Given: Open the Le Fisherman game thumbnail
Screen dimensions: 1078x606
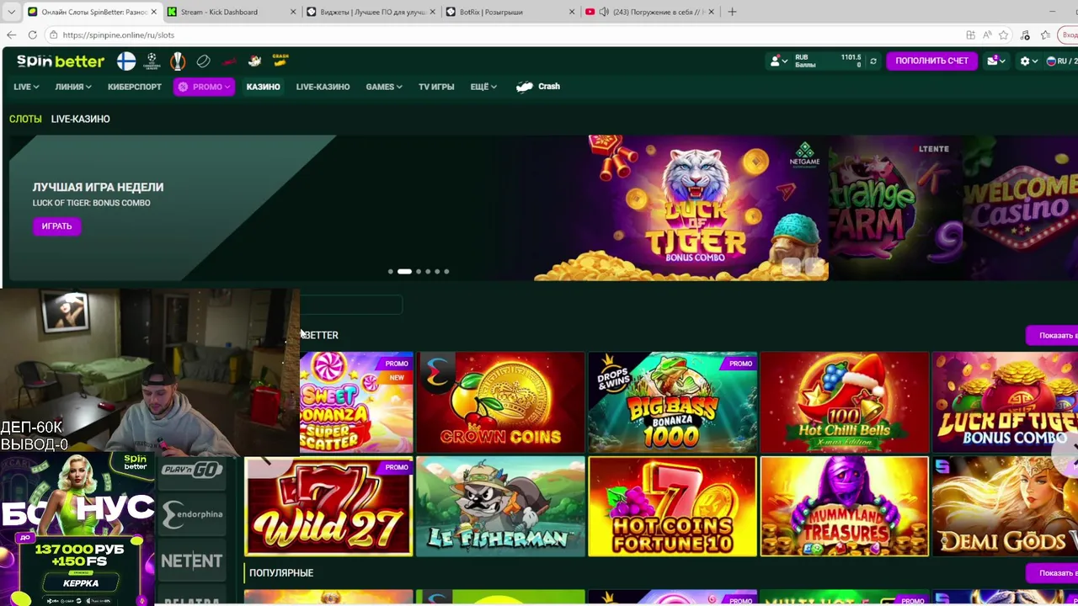Looking at the screenshot, I should pyautogui.click(x=500, y=507).
